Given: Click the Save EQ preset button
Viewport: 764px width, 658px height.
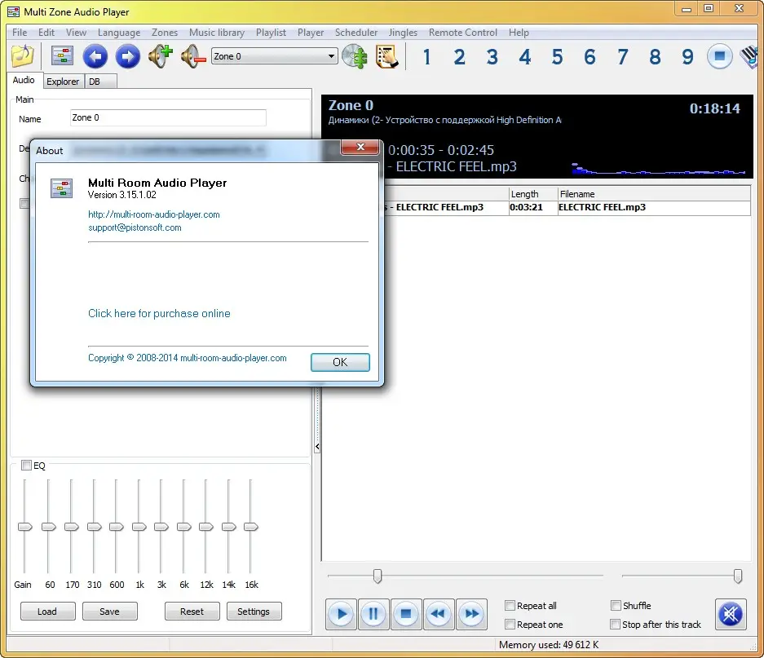Looking at the screenshot, I should point(109,612).
